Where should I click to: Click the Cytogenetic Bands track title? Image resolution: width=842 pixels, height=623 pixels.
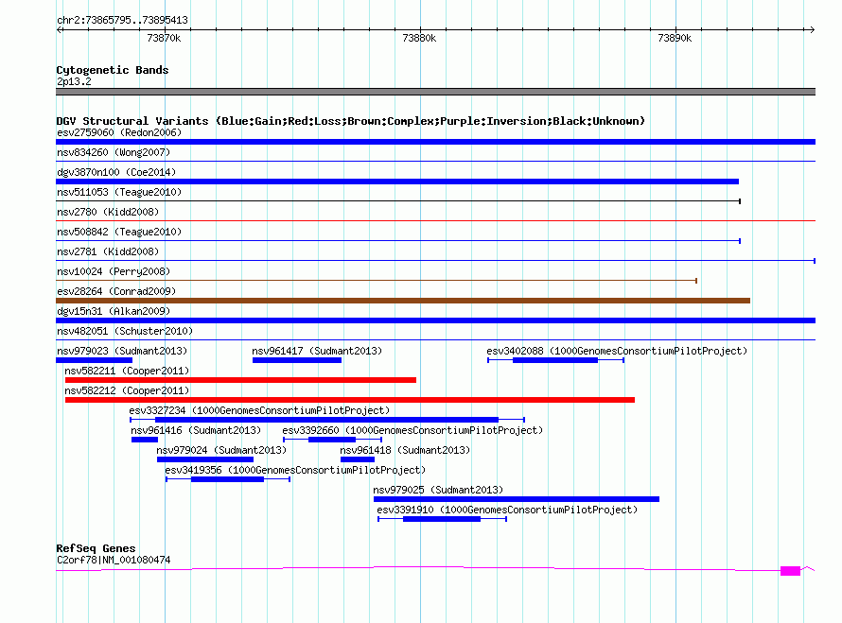tap(113, 70)
